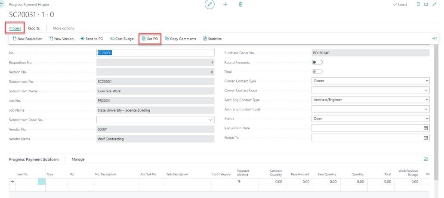
Task: Click the bookmark icon at top right
Action: point(418,5)
